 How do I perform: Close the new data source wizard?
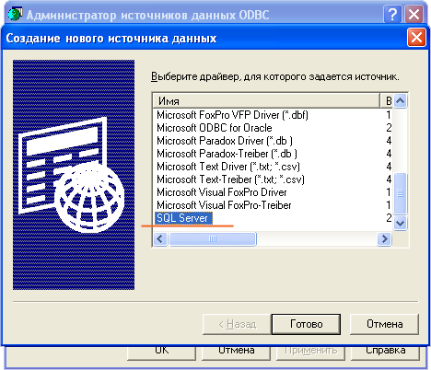[416, 38]
